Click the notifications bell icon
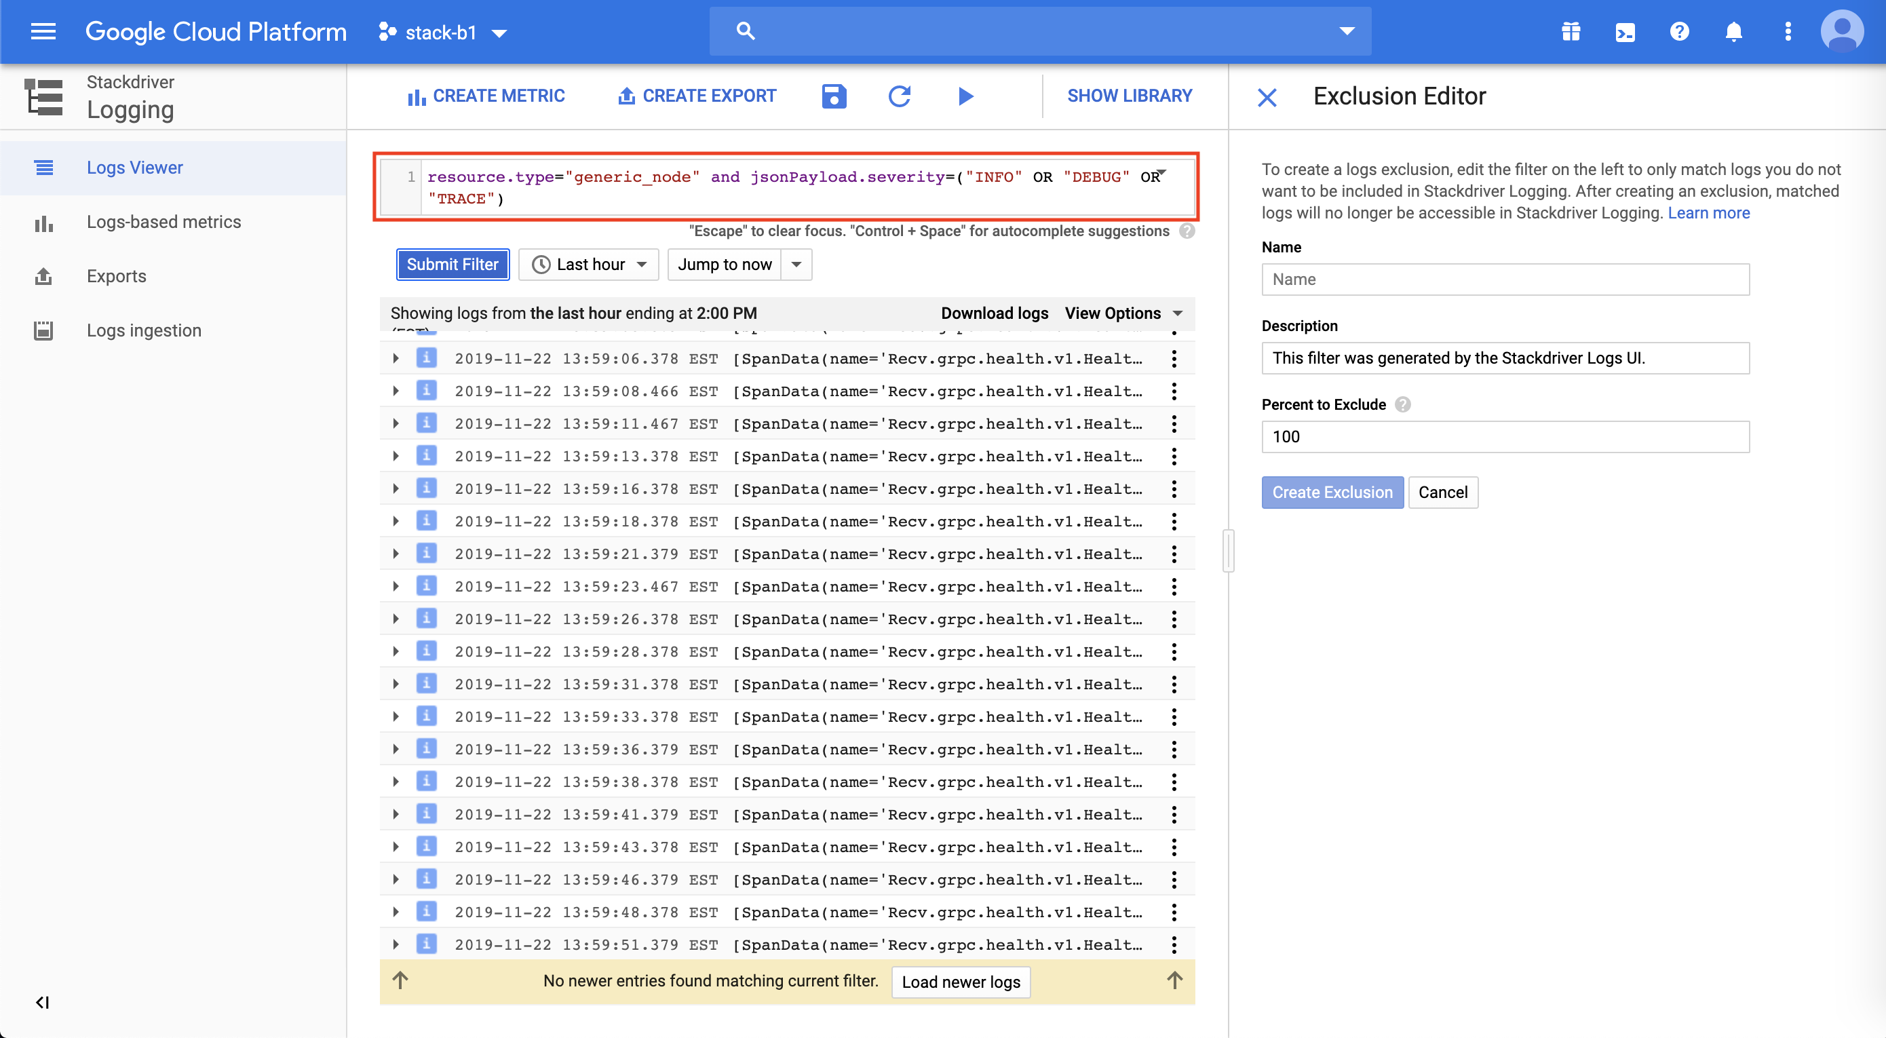 (1733, 32)
